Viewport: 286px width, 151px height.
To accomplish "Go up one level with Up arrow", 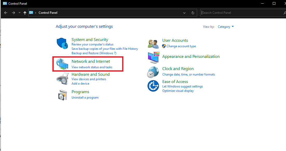I will tap(25, 13).
